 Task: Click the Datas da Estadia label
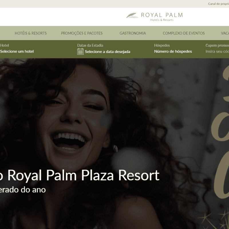pyautogui.click(x=90, y=46)
